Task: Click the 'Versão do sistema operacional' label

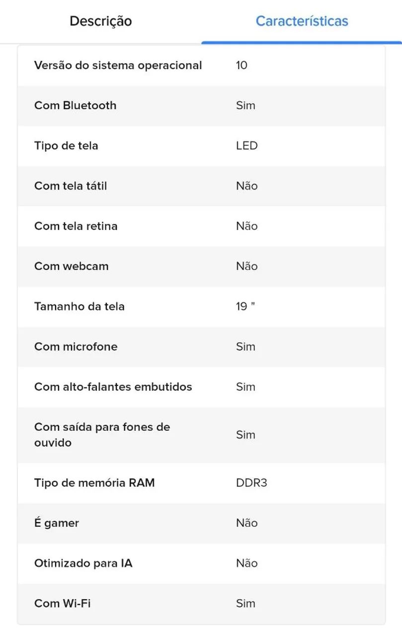Action: [118, 66]
